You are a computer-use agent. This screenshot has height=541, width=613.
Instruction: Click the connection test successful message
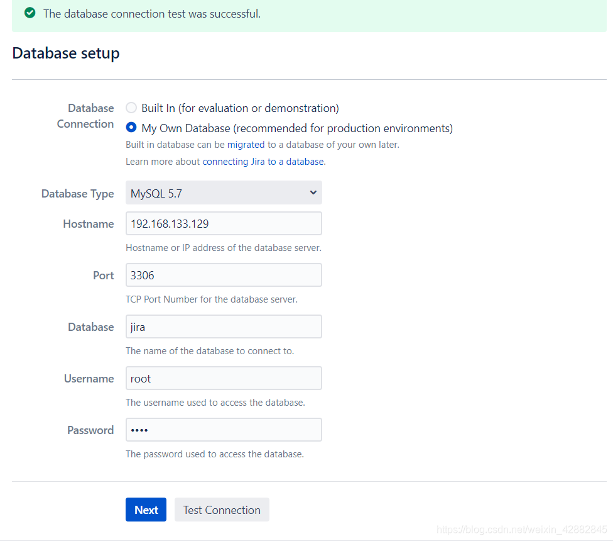[x=152, y=14]
